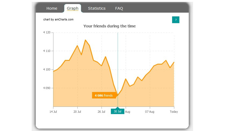Image resolution: width=232 pixels, height=131 pixels.
Task: Click the 4 090 y-axis label
Action: pyautogui.click(x=47, y=88)
